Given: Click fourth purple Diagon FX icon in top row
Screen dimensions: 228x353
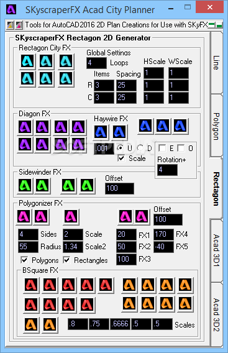Looking at the screenshot, I should [x=78, y=127].
